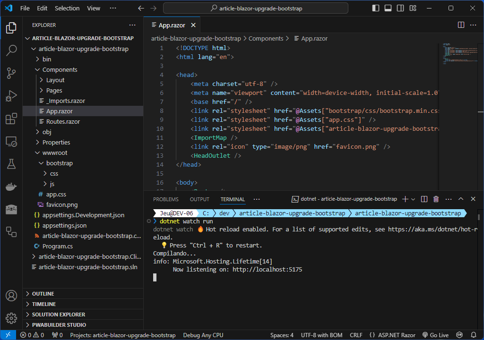This screenshot has width=484, height=340.
Task: Change CRLF end of line sequence
Action: click(356, 335)
